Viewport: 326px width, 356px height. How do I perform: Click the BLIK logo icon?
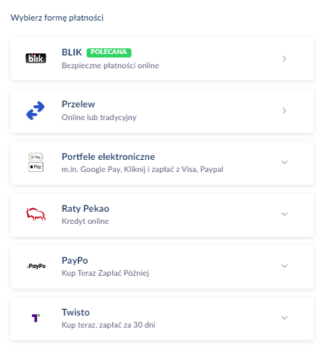tap(36, 58)
